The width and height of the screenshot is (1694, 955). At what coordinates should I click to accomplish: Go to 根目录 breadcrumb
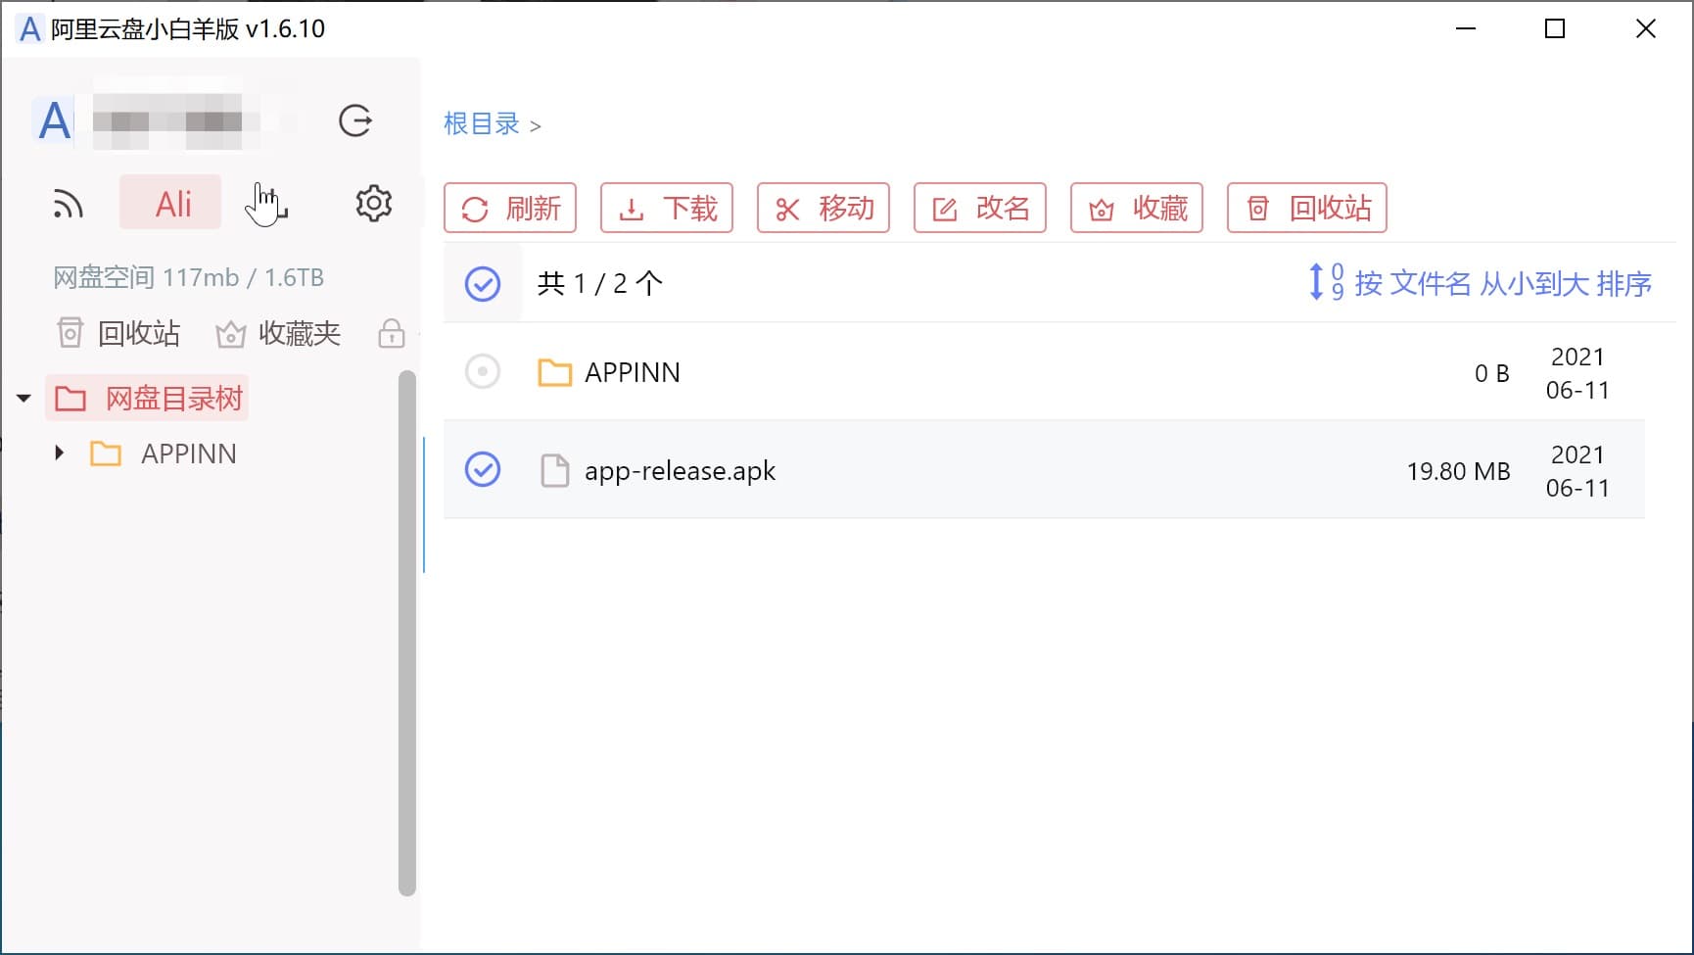[481, 124]
